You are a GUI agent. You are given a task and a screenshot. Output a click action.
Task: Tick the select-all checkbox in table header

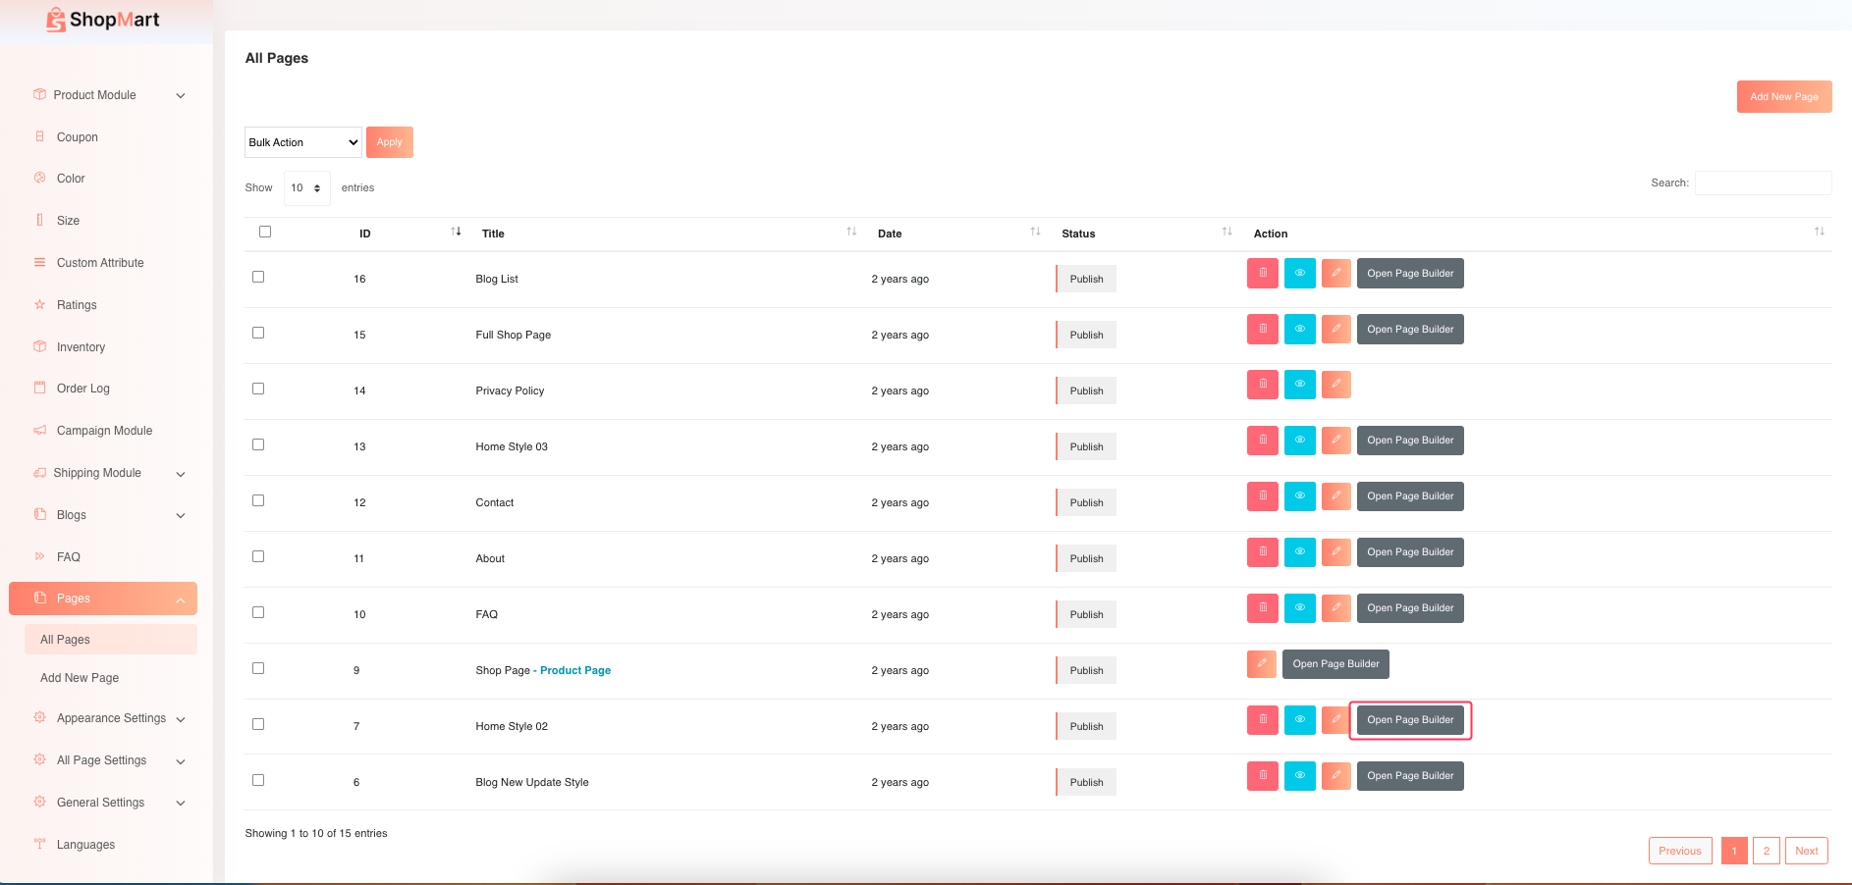265,233
